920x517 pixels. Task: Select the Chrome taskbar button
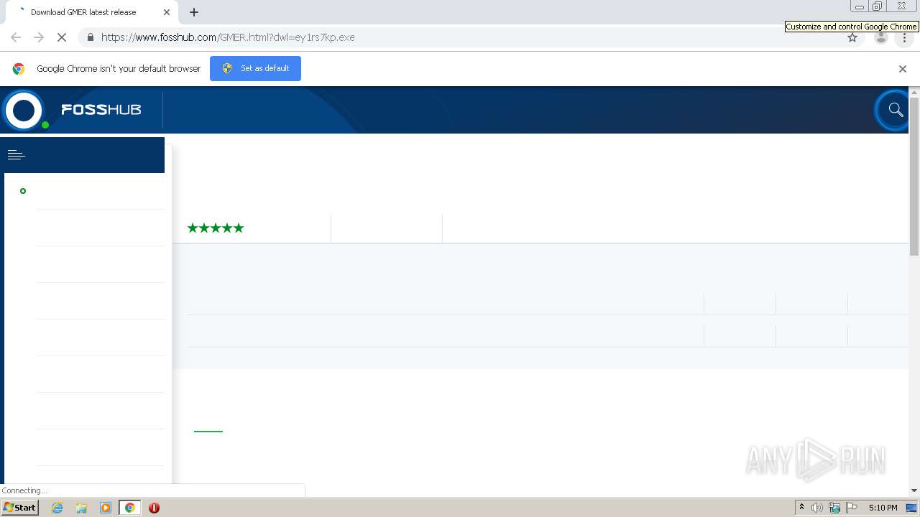coord(130,508)
